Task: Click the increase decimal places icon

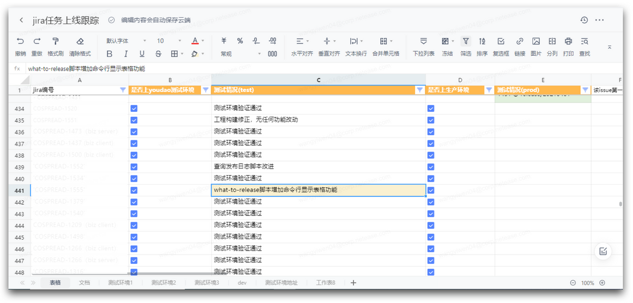Action: [273, 41]
